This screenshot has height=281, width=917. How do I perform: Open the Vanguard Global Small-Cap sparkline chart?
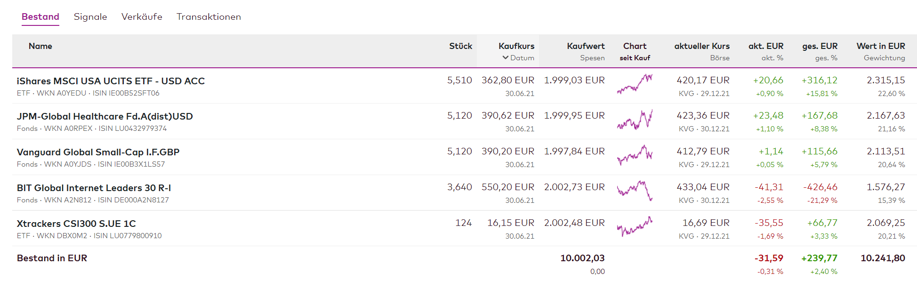tap(635, 155)
